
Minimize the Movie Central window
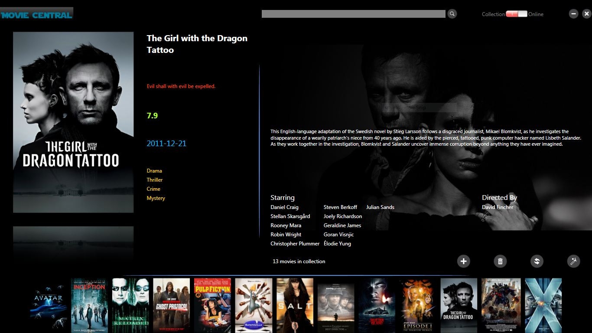pos(573,14)
